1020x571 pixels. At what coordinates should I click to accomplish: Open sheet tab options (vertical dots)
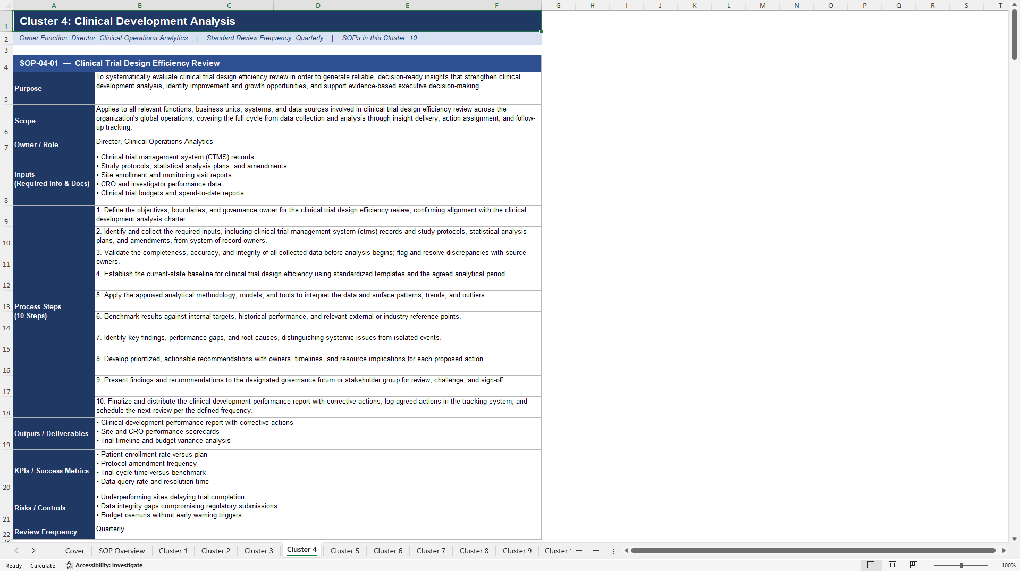coord(613,551)
